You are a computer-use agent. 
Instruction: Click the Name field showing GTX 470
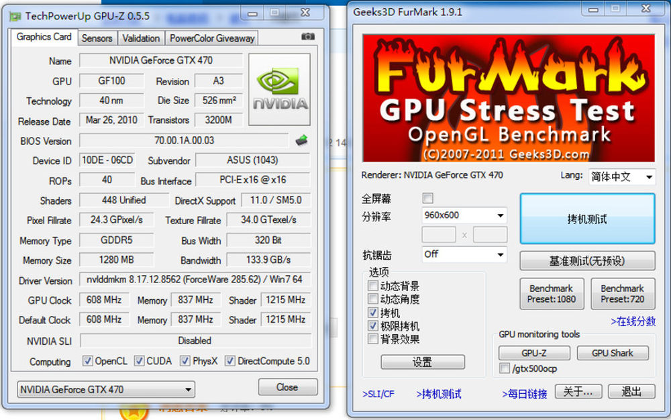(x=161, y=60)
